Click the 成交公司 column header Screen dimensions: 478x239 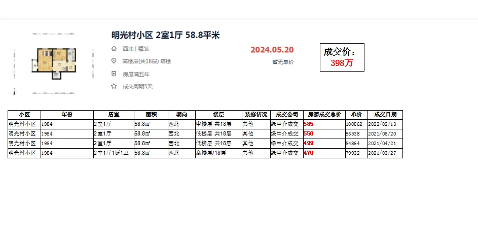pos(286,115)
